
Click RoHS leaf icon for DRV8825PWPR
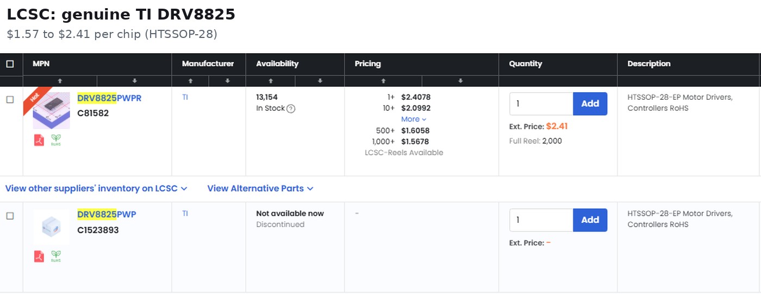[x=56, y=140]
